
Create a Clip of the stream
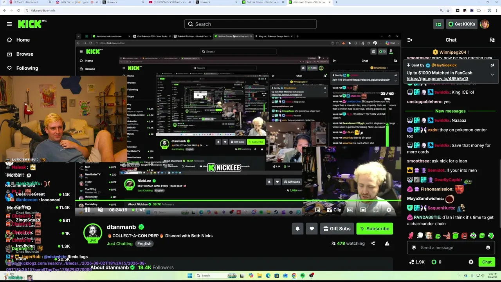334,210
